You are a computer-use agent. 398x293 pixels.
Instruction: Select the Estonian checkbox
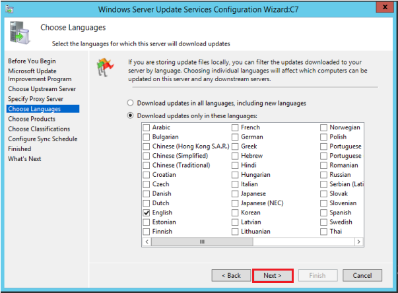[147, 222]
